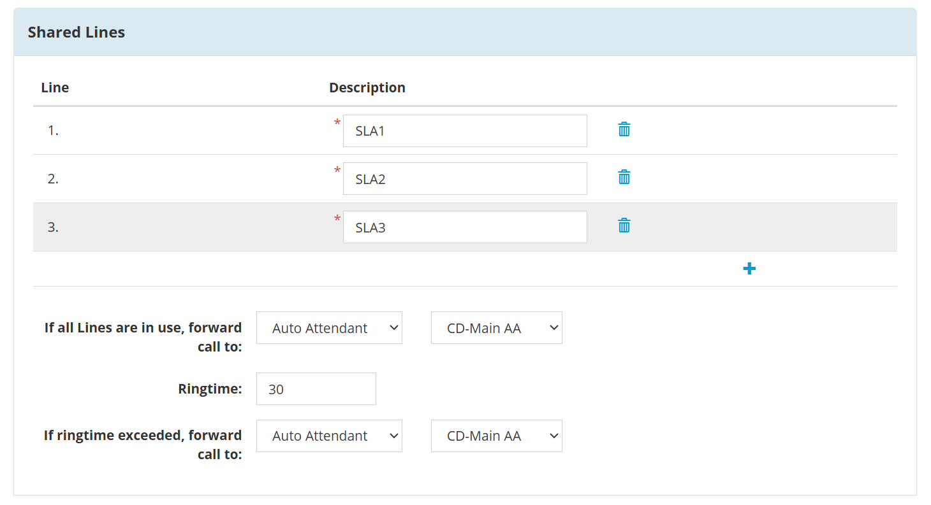Expand CD-Main AA dropdown for all lines busy

point(497,328)
